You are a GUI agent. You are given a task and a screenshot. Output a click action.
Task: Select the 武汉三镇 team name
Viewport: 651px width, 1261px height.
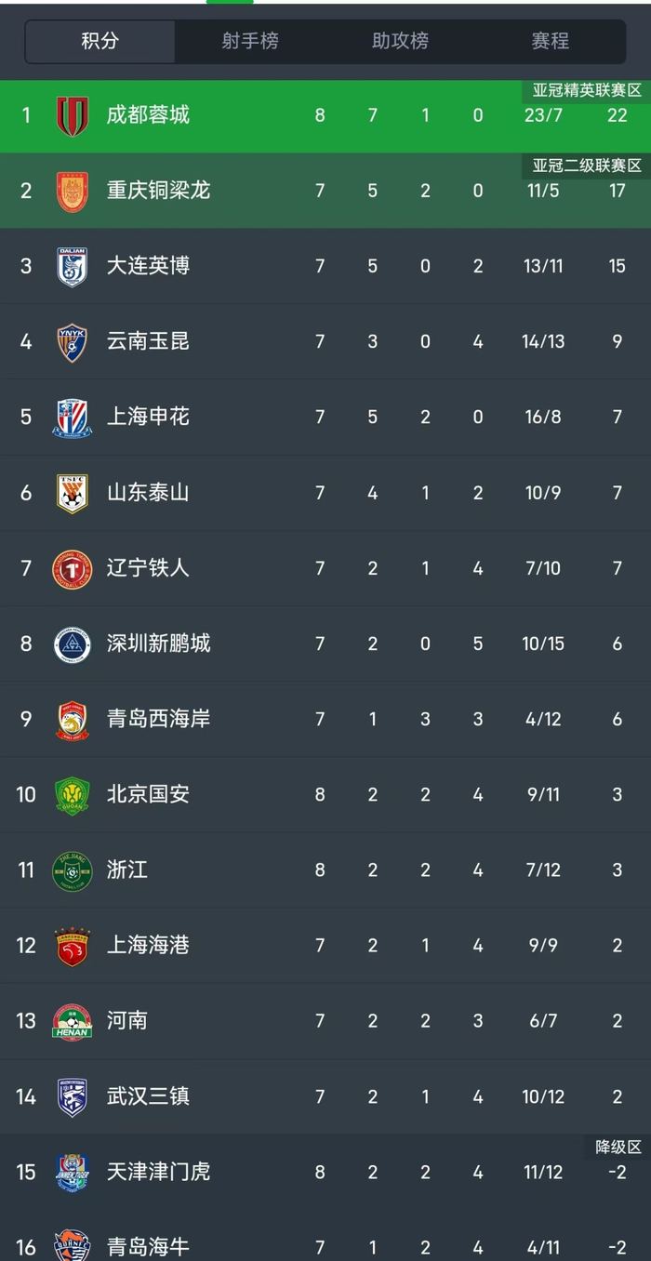[148, 1096]
